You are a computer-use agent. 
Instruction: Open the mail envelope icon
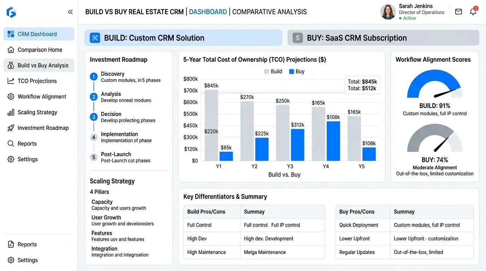click(x=458, y=12)
